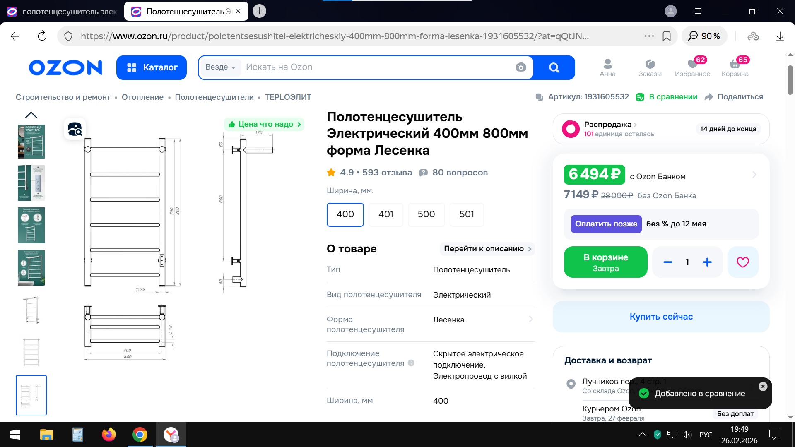
Task: Increase quantity with the plus button
Action: [707, 262]
